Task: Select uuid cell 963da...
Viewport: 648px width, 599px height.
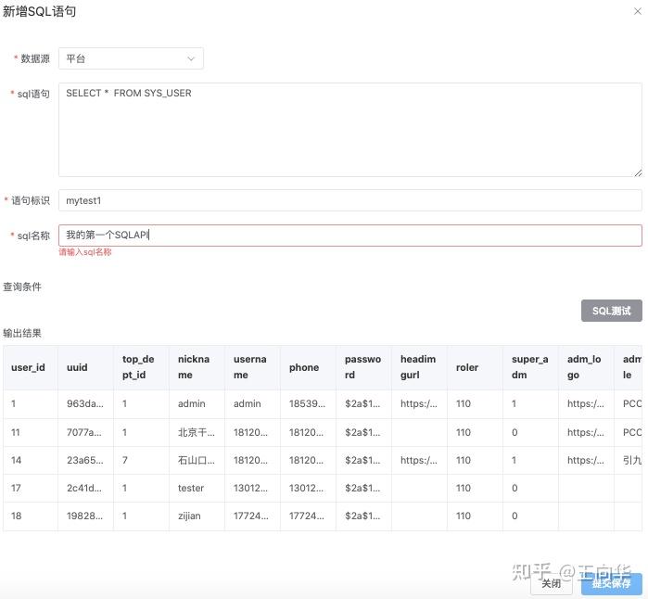Action: [x=85, y=403]
